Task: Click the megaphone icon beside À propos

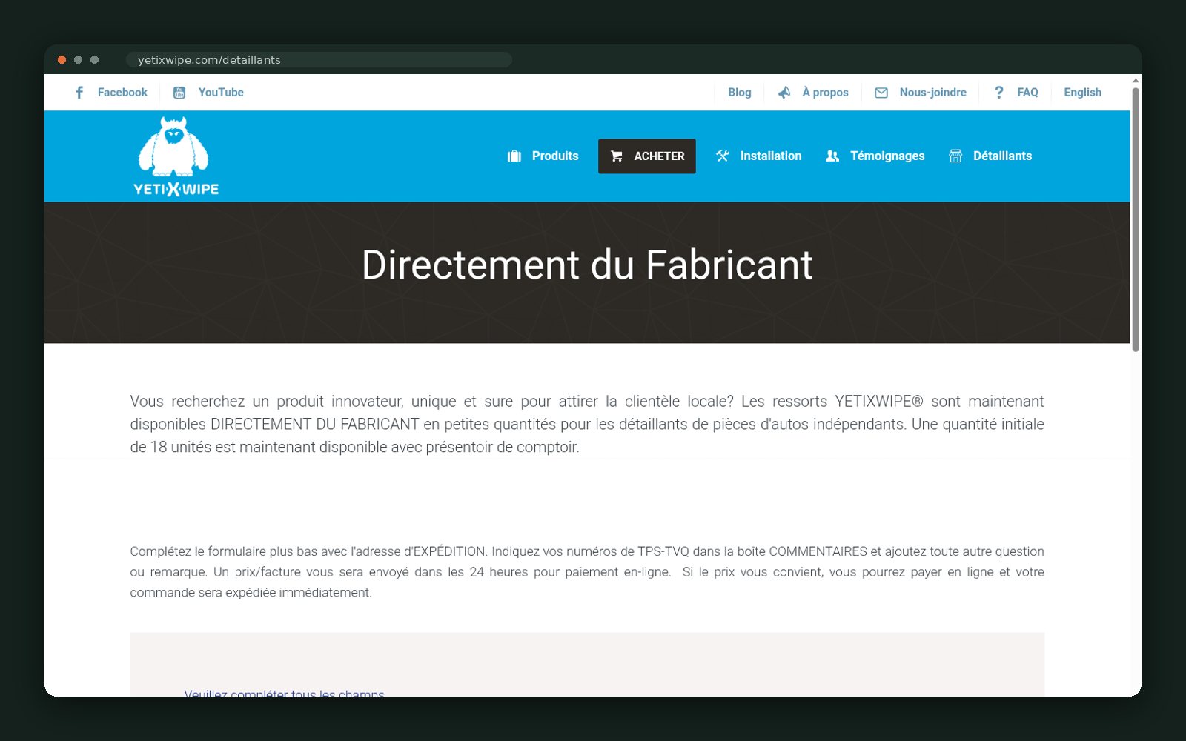Action: 784,93
